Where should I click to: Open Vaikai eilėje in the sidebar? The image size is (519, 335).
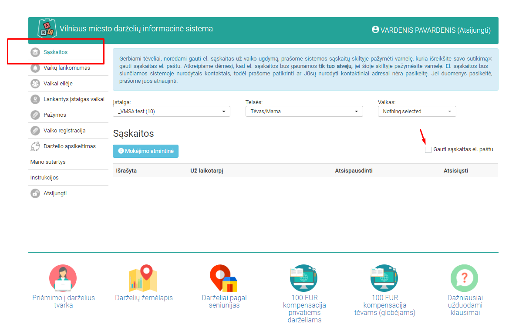(x=57, y=84)
